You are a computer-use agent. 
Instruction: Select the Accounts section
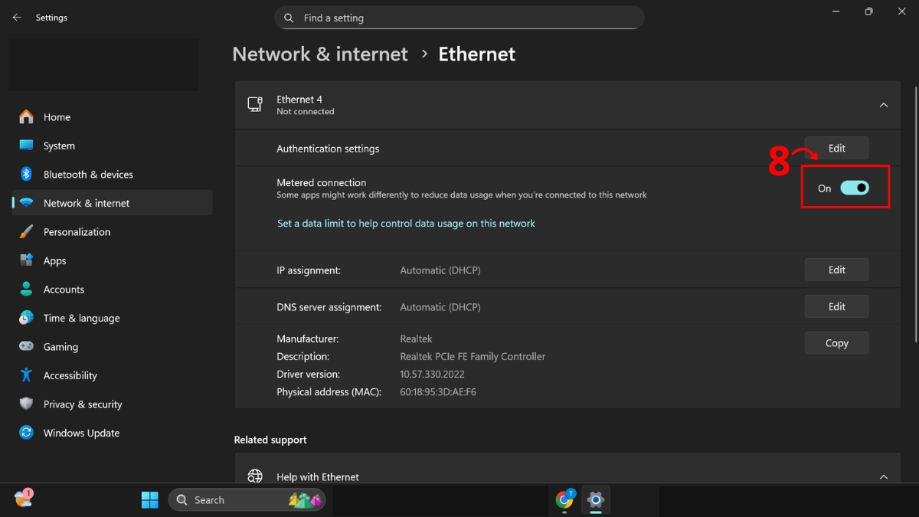[x=65, y=289]
